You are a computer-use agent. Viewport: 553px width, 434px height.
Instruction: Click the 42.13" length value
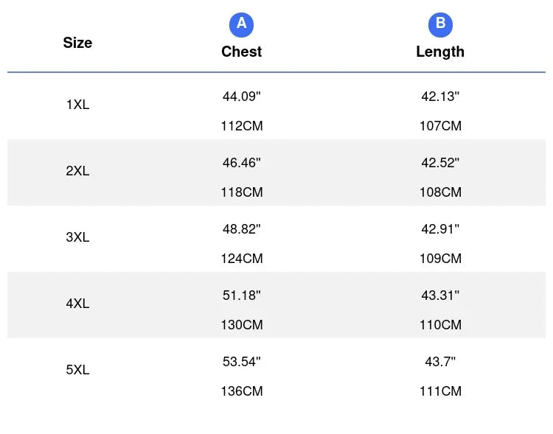pos(440,97)
